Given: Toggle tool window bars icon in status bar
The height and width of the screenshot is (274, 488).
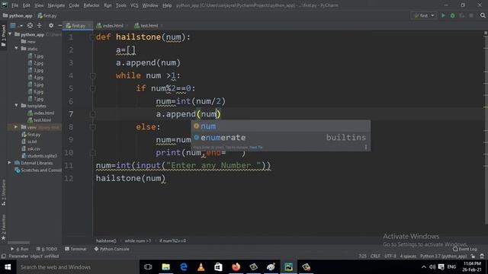Looking at the screenshot, I should [x=3, y=256].
